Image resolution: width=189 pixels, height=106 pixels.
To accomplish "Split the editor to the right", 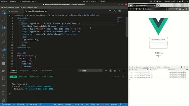I will (119, 11).
